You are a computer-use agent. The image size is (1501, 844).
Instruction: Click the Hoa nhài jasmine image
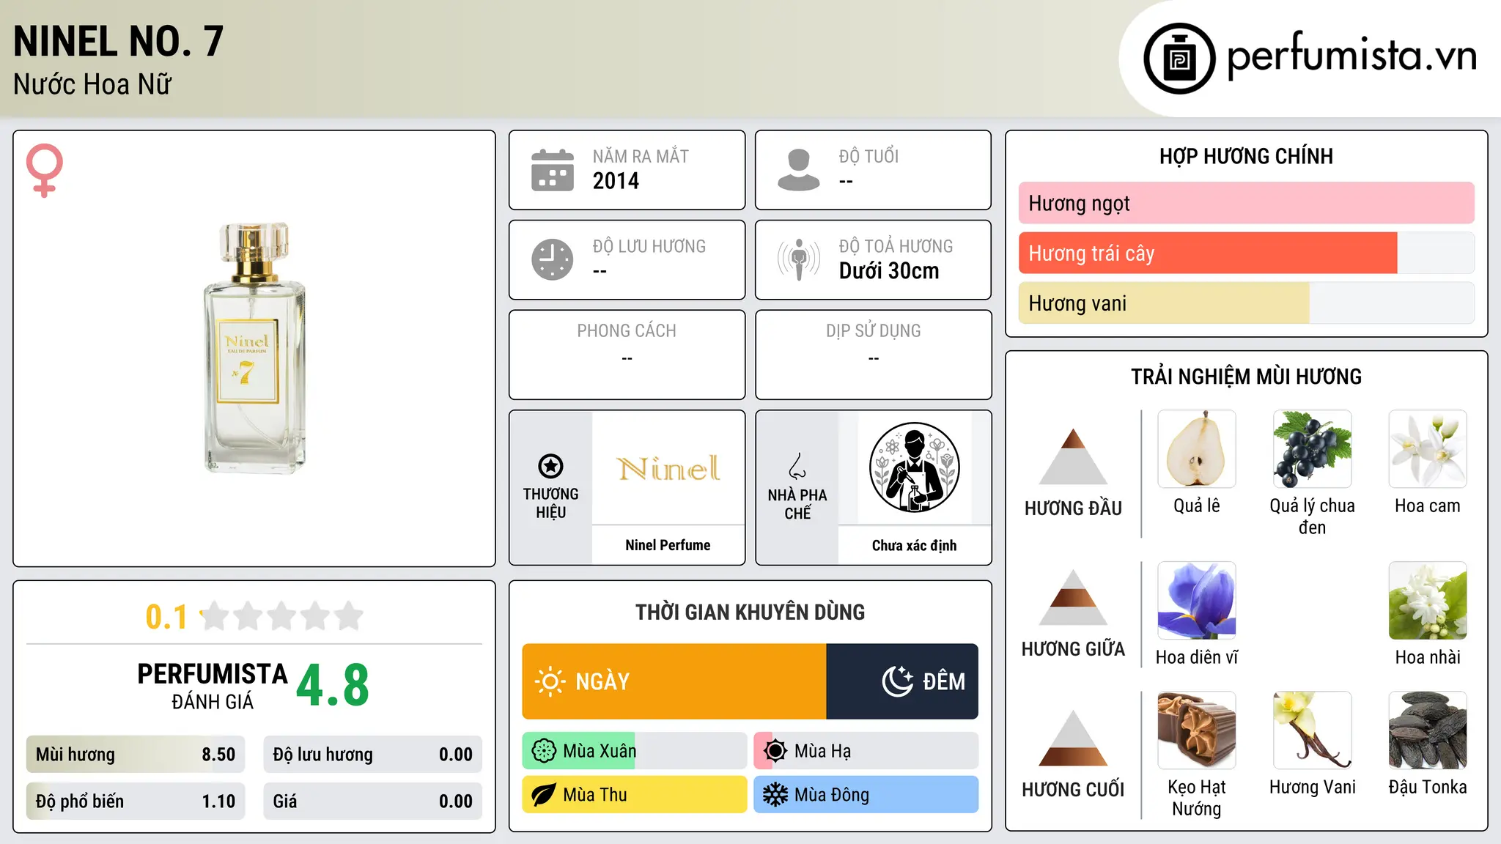click(1428, 601)
